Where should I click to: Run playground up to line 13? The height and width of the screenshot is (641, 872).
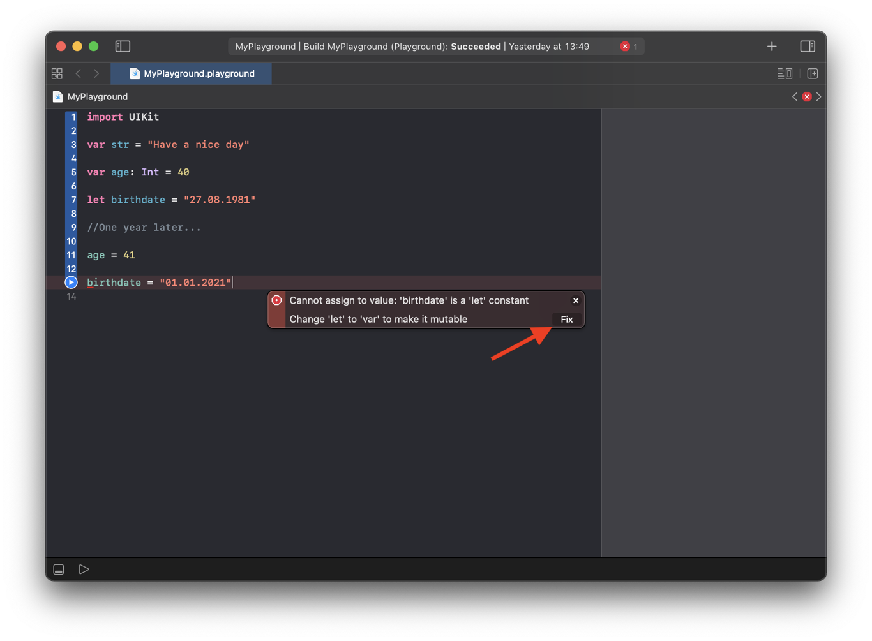pyautogui.click(x=71, y=282)
